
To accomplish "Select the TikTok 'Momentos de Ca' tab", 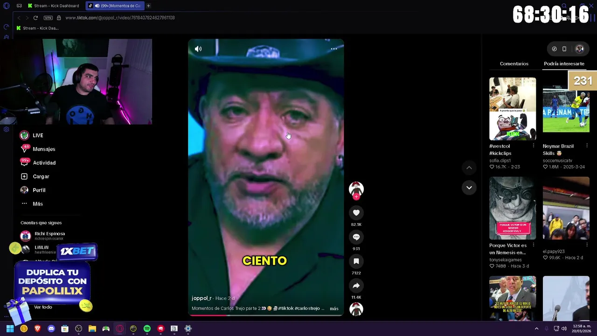I will [x=115, y=6].
